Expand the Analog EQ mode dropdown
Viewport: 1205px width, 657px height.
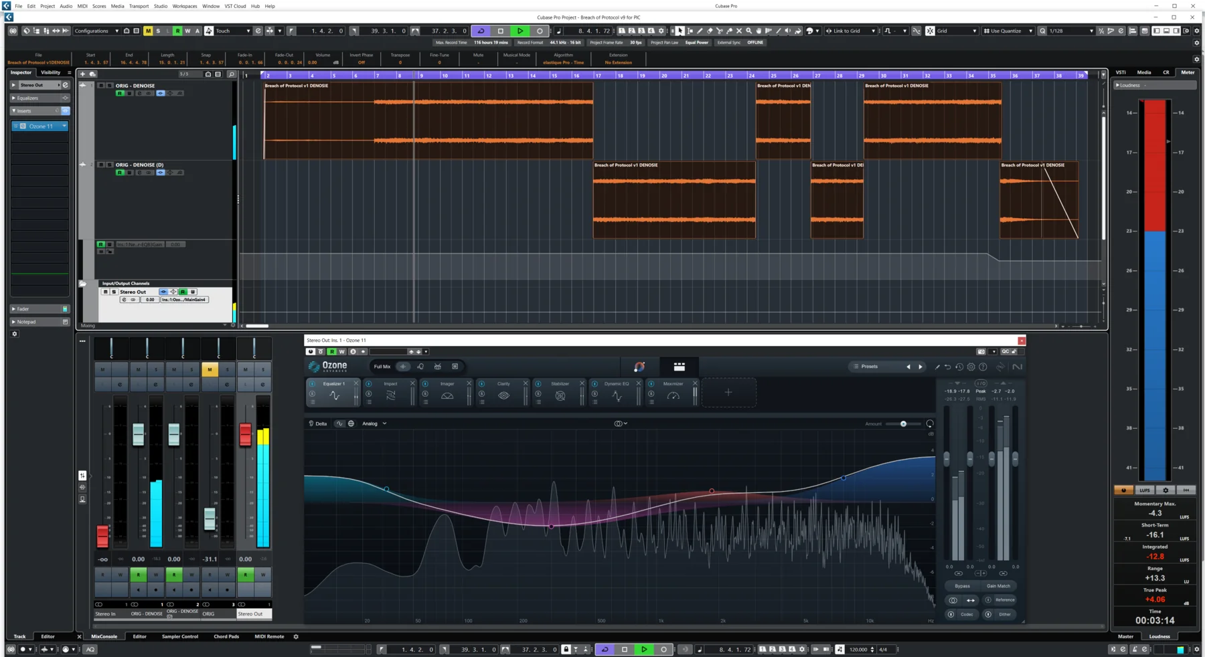coord(374,424)
